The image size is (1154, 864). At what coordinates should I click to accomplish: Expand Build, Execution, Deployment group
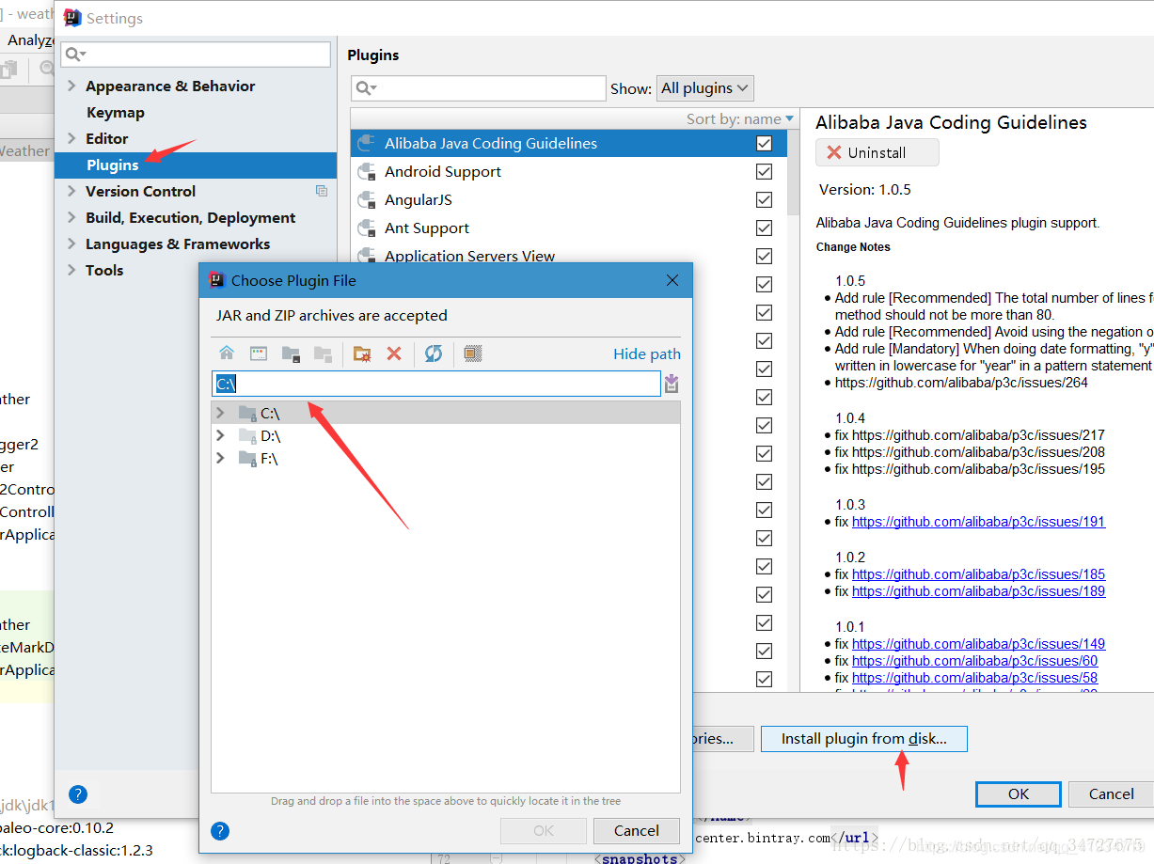(71, 217)
